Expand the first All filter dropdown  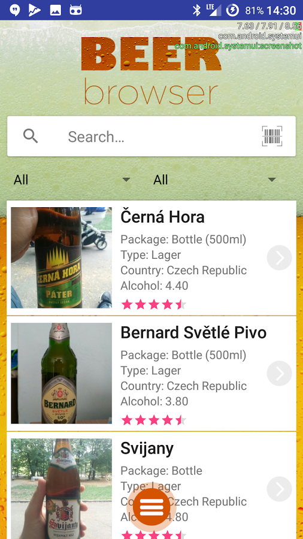(72, 180)
